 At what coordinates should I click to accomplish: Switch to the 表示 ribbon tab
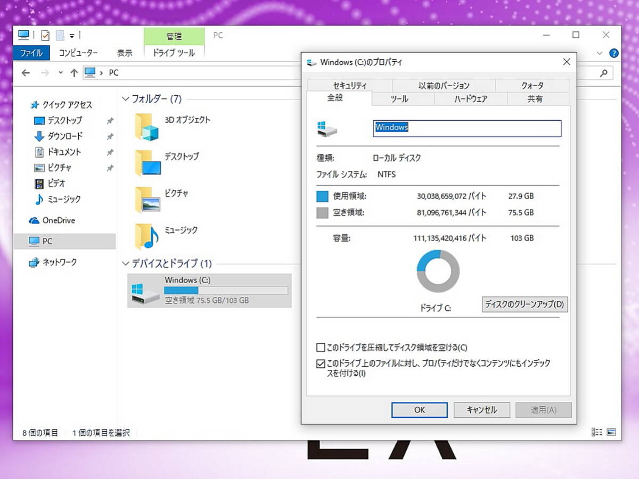[x=125, y=53]
